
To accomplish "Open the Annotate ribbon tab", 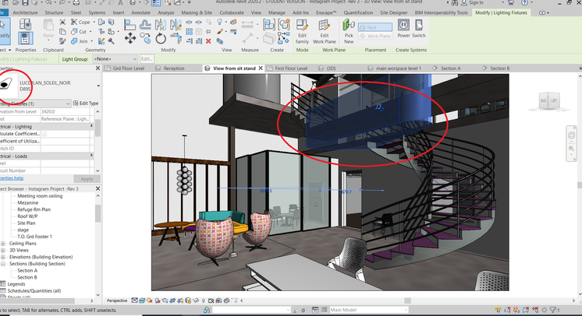I will click(140, 12).
